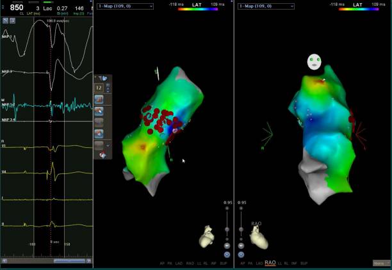Screen dimensions: 392x270
Task: Expand the None dropdown at bottom right
Action: (x=380, y=263)
